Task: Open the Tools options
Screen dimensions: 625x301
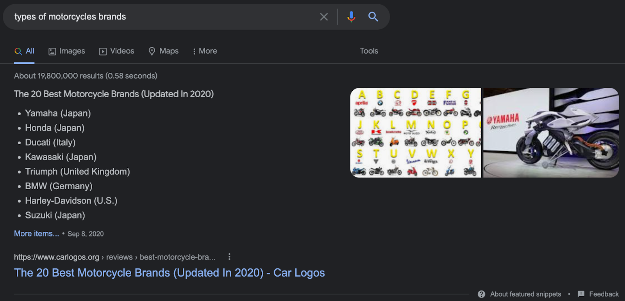Action: pyautogui.click(x=369, y=51)
